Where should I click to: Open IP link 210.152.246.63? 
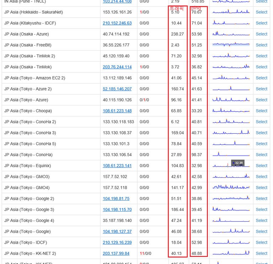117,23
